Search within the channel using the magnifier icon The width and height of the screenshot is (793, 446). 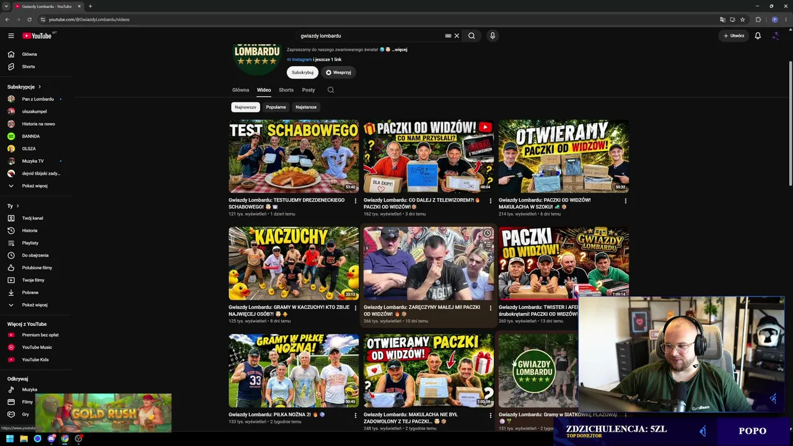point(331,90)
